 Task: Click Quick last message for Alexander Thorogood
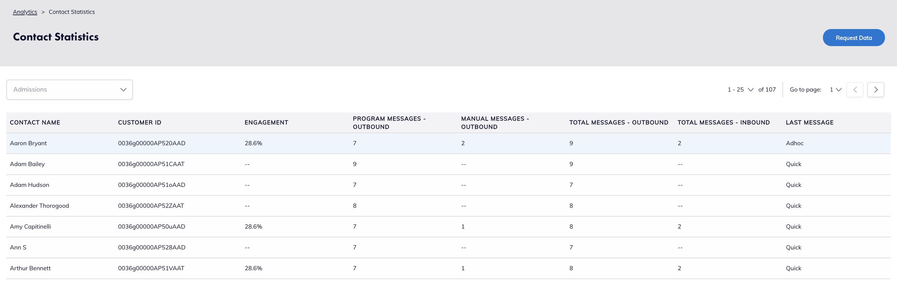coord(793,206)
